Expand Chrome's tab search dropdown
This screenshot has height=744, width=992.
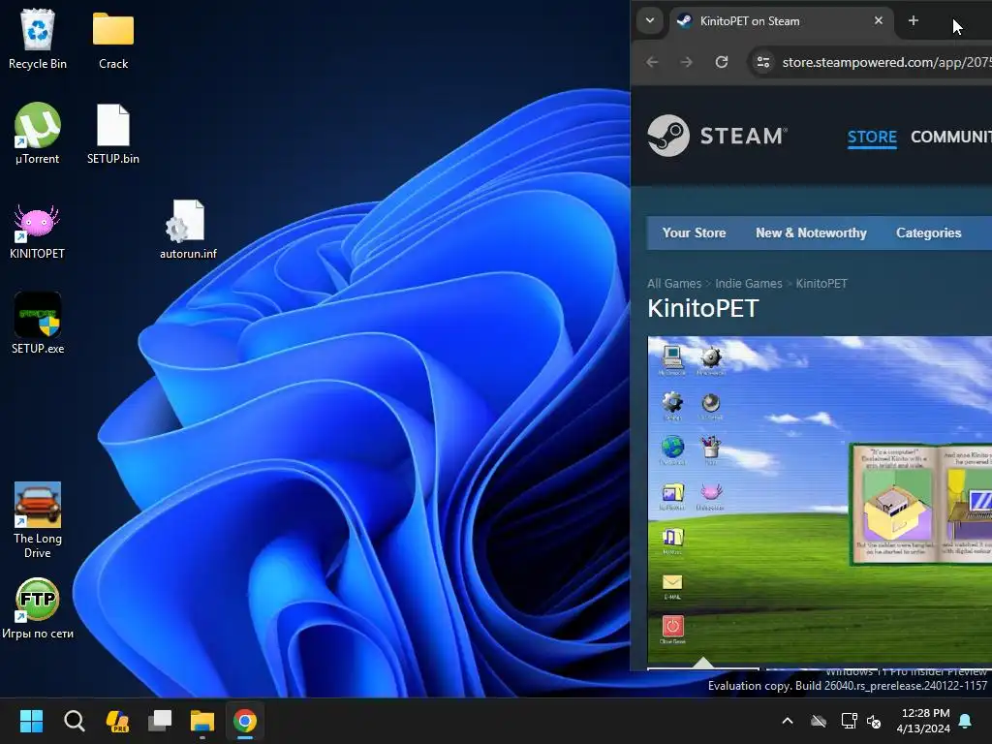point(650,21)
